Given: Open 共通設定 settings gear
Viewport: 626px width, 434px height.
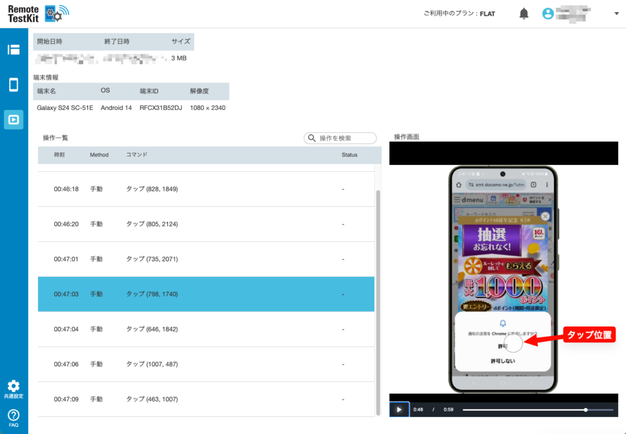Looking at the screenshot, I should 13,386.
